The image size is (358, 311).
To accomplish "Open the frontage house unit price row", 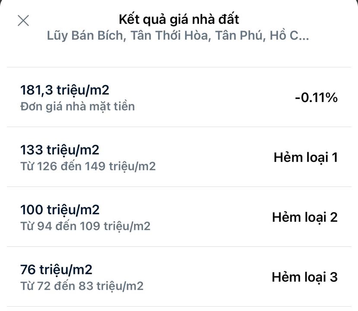I will [x=179, y=98].
